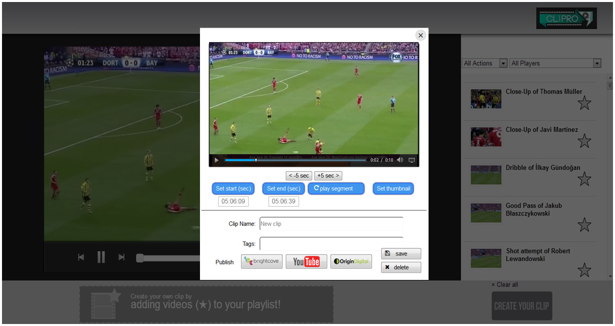Close the clip editor dialog
The image size is (615, 326).
421,35
